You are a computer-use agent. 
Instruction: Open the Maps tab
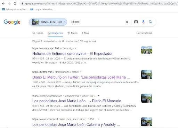click(73, 33)
